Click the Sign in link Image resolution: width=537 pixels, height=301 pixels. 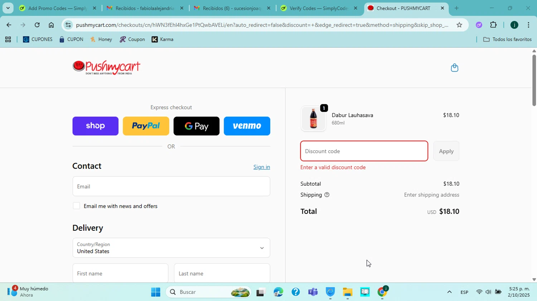click(x=262, y=167)
